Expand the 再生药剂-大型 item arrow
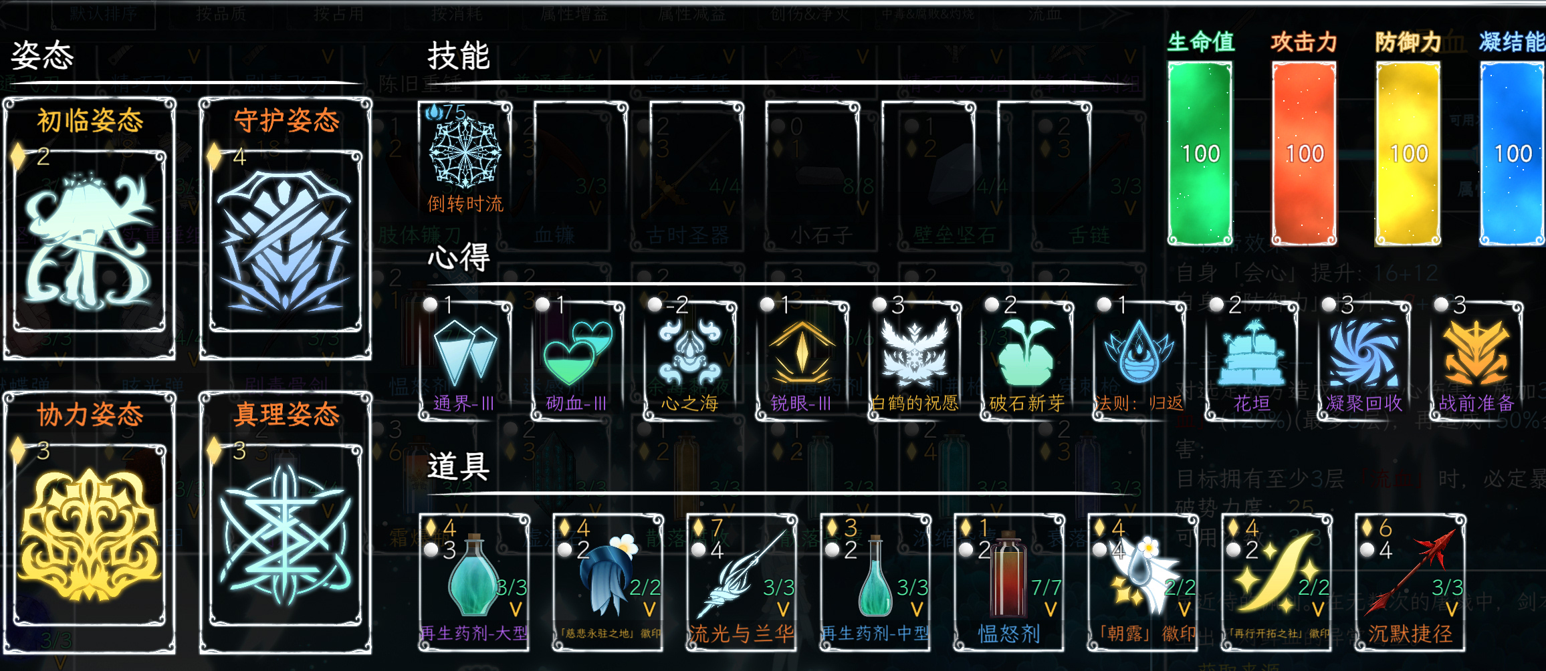The height and width of the screenshot is (671, 1546). click(516, 609)
